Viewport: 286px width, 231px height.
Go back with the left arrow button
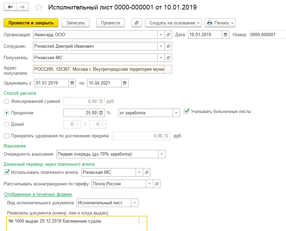pos(10,7)
